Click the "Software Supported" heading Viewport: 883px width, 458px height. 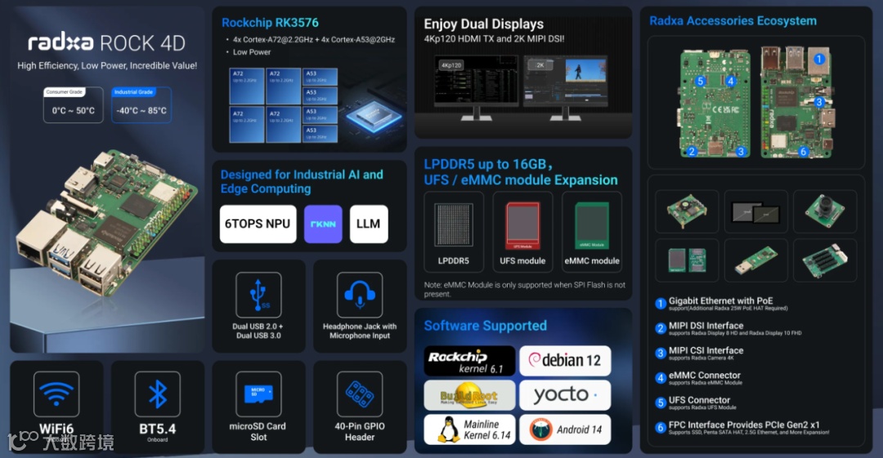point(485,326)
